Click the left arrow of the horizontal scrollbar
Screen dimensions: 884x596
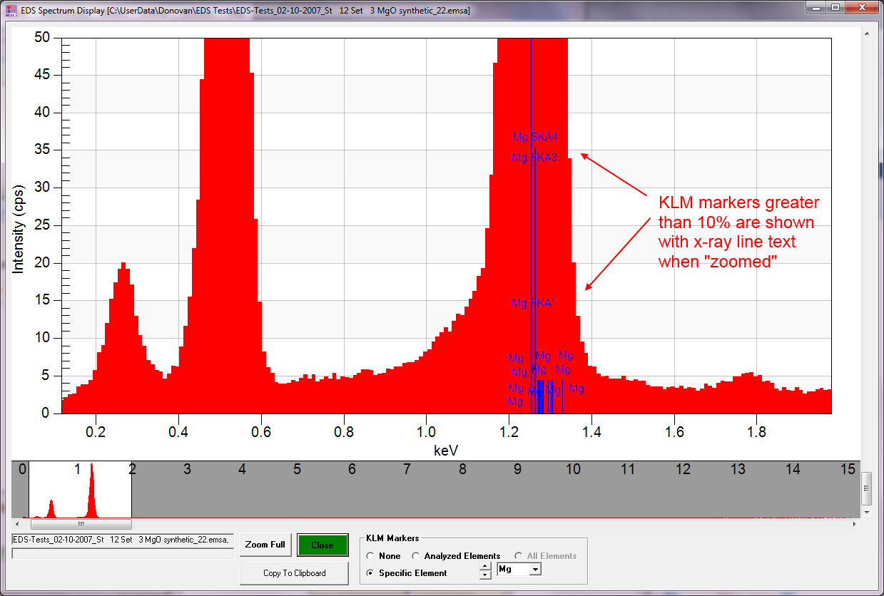tap(16, 524)
